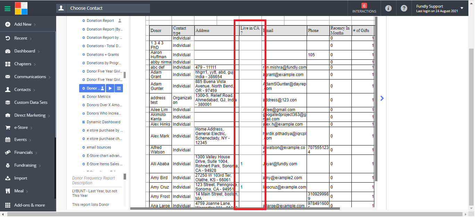Screen dimensions: 475x217
Task: Click the # of Gifts column header
Action: [363, 31]
